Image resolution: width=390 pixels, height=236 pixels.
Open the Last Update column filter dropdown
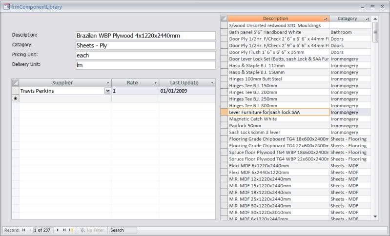pyautogui.click(x=212, y=83)
